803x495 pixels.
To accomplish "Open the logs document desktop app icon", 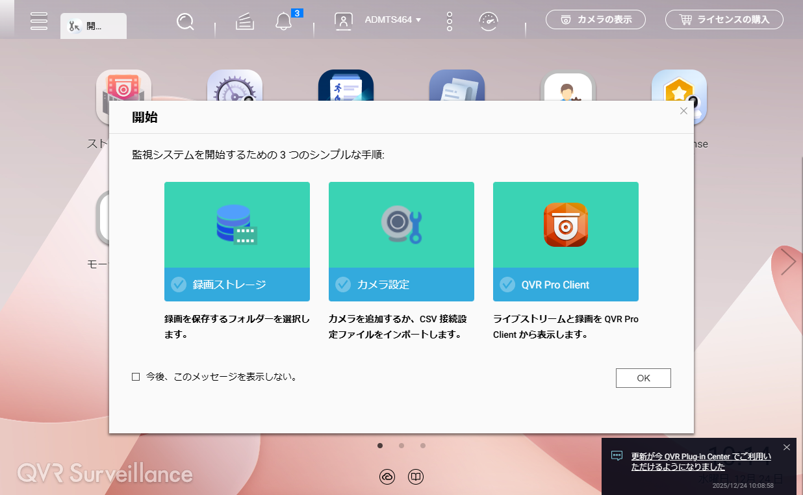I will (x=457, y=85).
